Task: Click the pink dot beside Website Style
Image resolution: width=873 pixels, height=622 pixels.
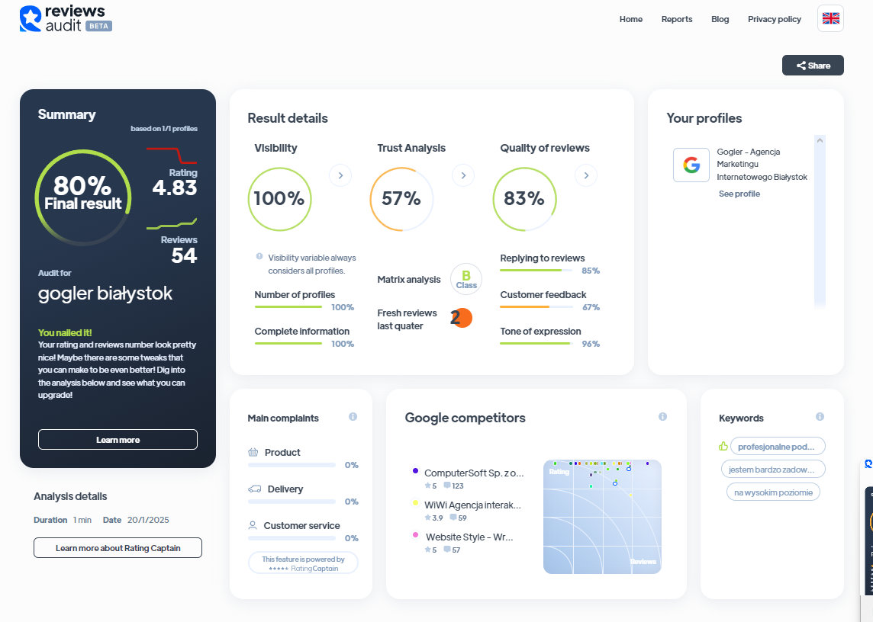Action: [x=415, y=534]
